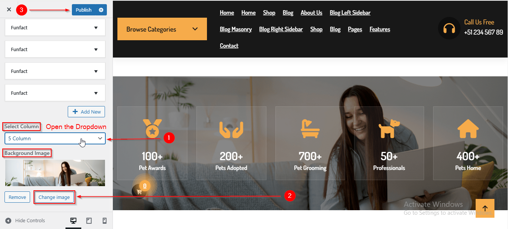Screen dimensions: 508x229
Task: Open the floating shopping cart icon
Action: tap(139, 191)
